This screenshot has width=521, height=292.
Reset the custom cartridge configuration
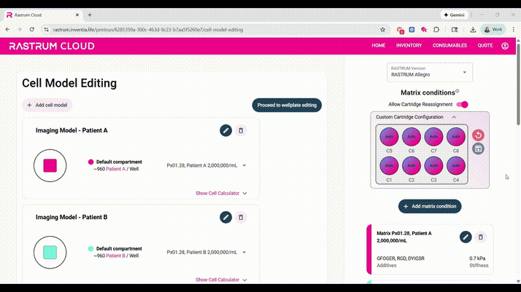pyautogui.click(x=478, y=135)
